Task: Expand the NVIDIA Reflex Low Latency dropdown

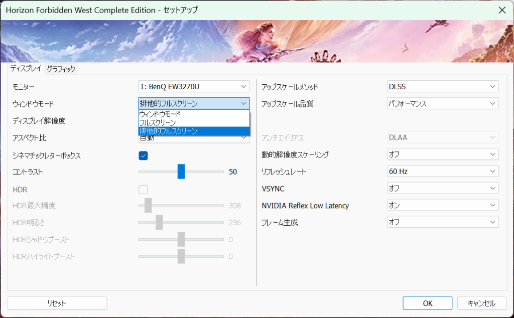Action: (x=443, y=205)
